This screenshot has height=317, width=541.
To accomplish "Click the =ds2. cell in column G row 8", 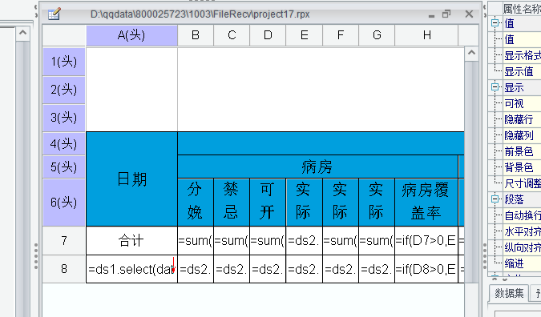I will point(377,269).
